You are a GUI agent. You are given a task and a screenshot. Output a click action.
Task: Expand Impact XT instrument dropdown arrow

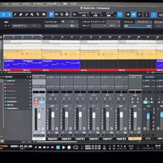pos(30,81)
